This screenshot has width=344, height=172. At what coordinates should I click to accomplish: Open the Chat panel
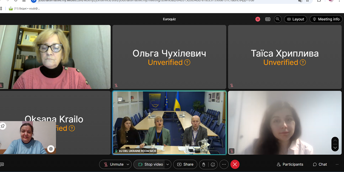point(320,164)
